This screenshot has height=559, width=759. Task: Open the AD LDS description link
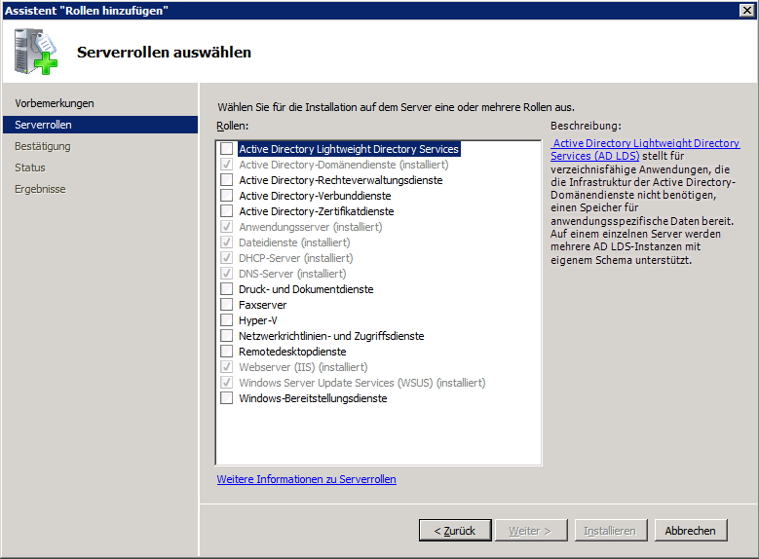click(x=645, y=149)
